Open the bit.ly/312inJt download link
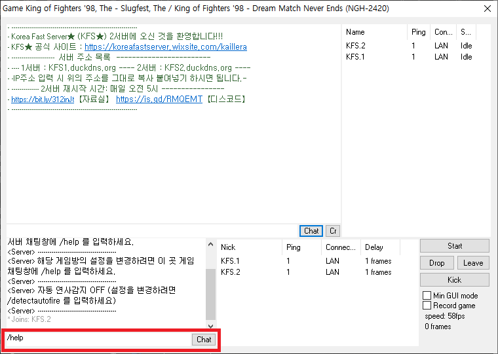498x354 pixels. click(43, 99)
